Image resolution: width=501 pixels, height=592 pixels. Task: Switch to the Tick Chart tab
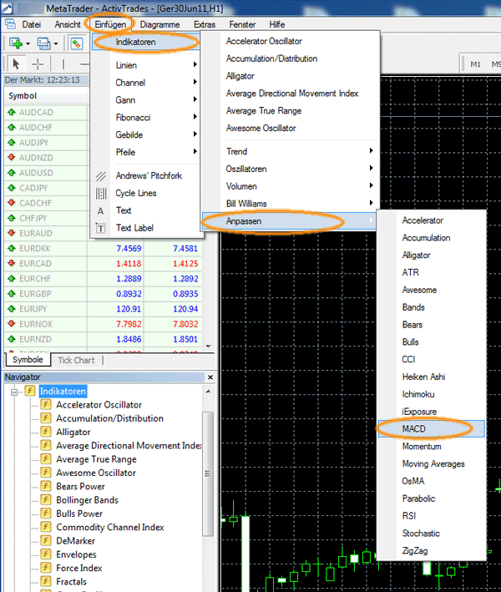coord(76,360)
